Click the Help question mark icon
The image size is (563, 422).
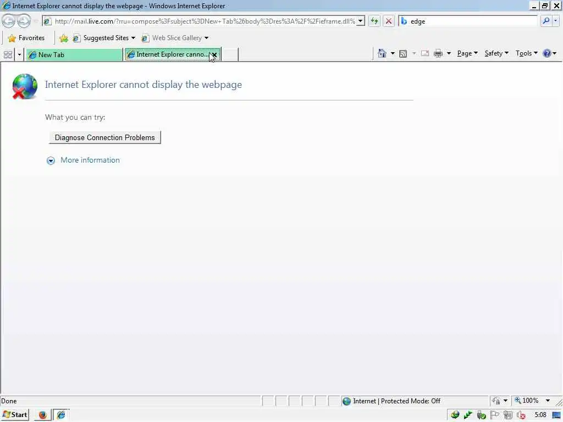[547, 53]
